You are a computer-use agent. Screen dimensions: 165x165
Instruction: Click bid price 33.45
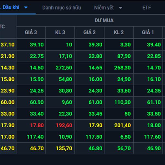pos(95,114)
